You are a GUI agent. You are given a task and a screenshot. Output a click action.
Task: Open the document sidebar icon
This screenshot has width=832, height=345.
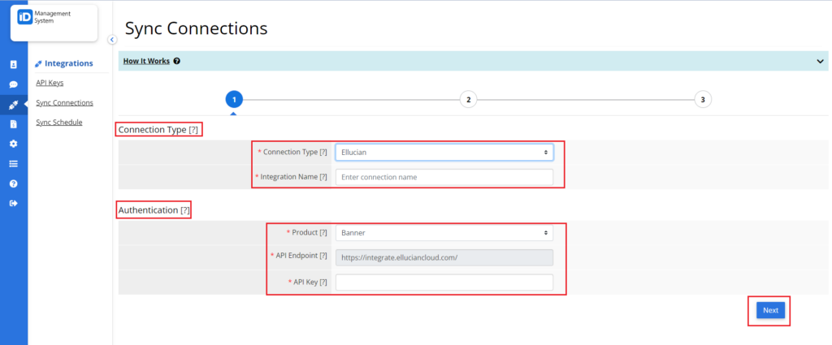[14, 124]
